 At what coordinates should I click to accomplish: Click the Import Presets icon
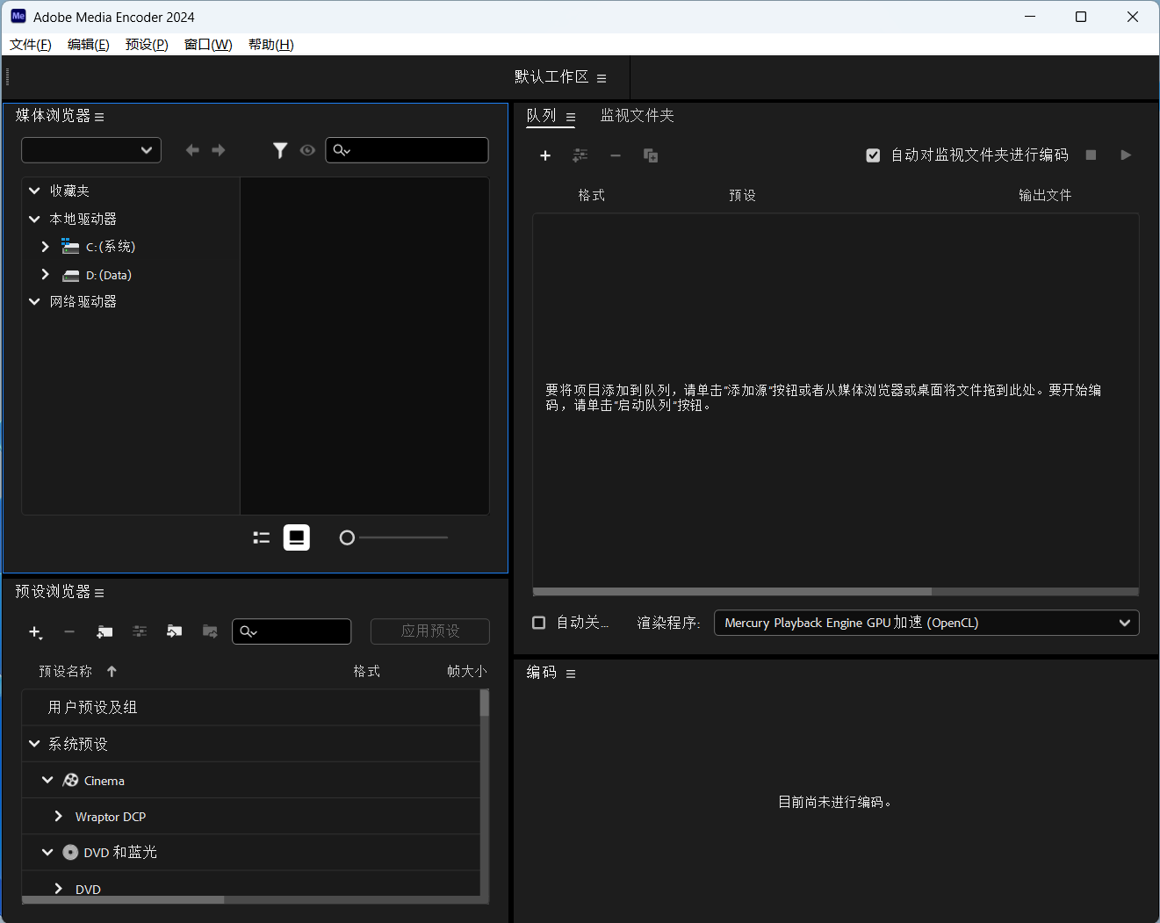pos(175,631)
